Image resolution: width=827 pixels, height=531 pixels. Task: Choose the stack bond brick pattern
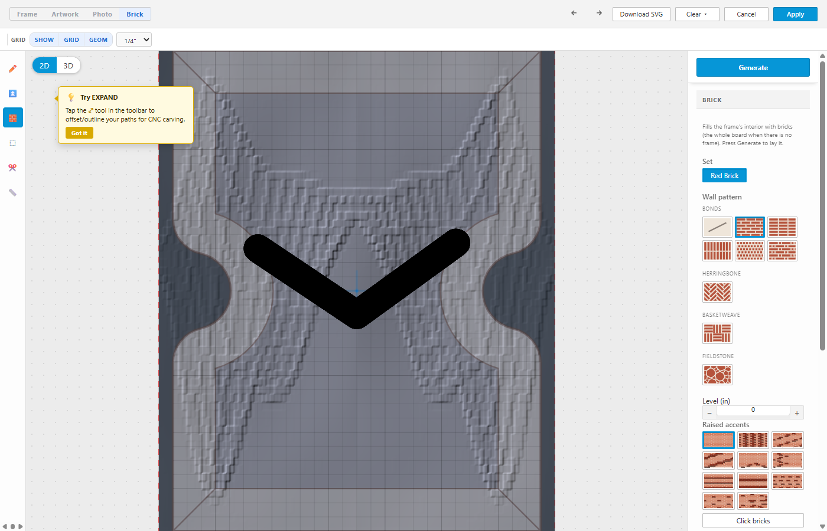tap(782, 227)
